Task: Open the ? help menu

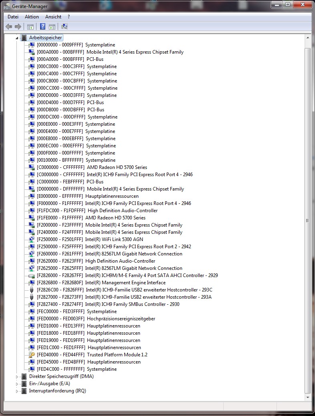Action: (69, 17)
